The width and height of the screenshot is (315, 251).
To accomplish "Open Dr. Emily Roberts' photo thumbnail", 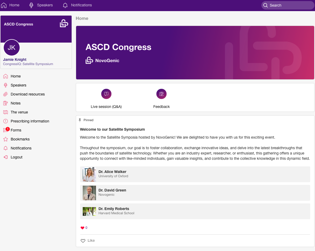I will click(x=89, y=211).
